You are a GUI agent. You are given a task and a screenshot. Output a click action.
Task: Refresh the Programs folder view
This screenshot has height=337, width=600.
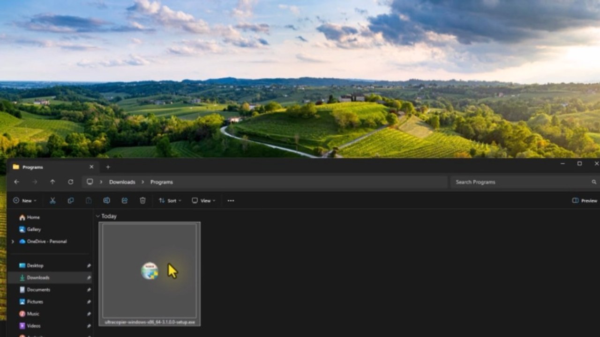(70, 182)
